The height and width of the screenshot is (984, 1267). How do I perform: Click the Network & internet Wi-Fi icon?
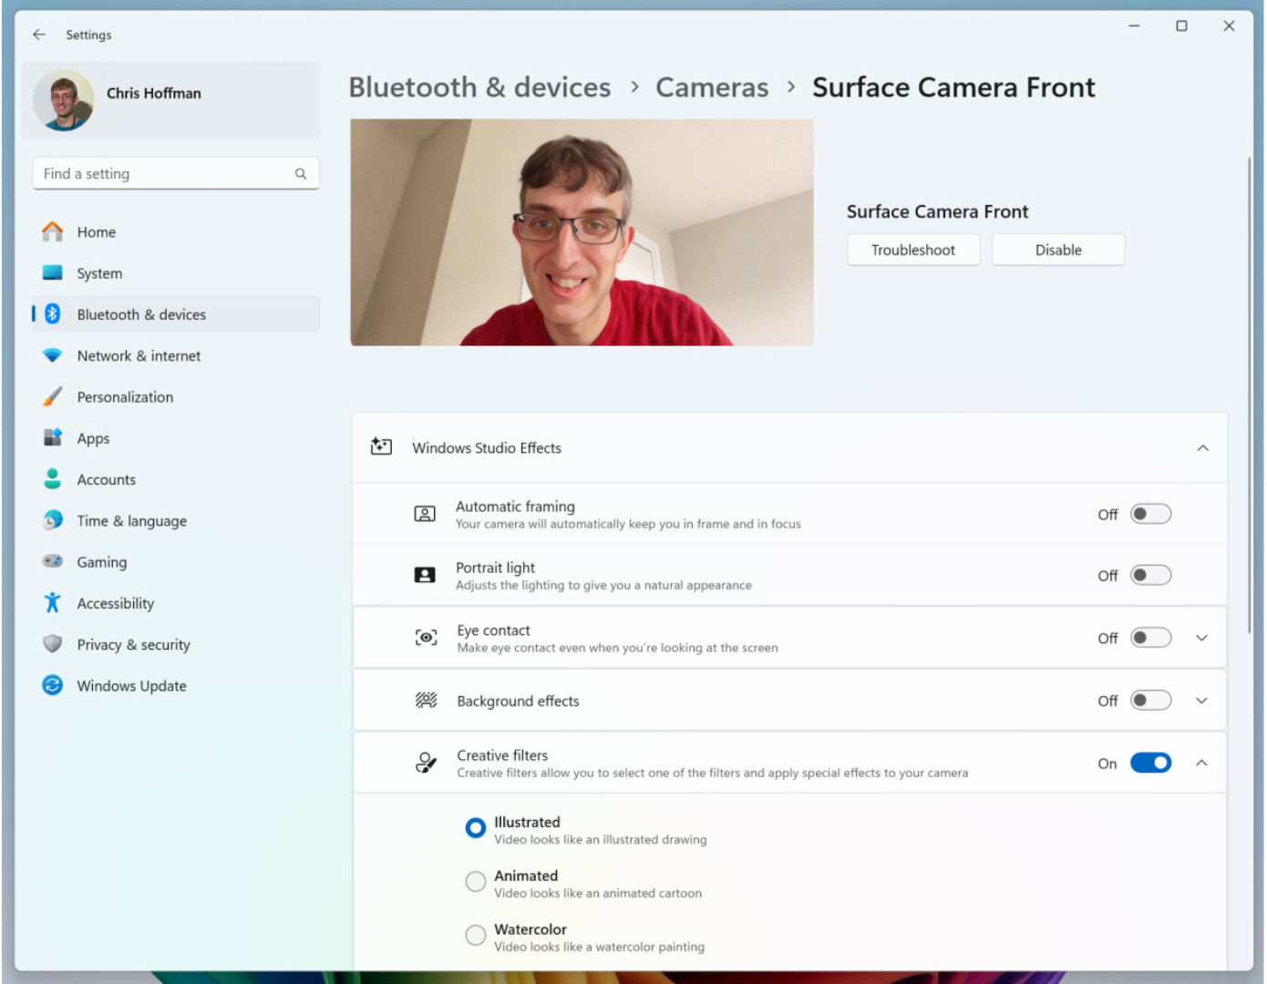[x=53, y=355]
